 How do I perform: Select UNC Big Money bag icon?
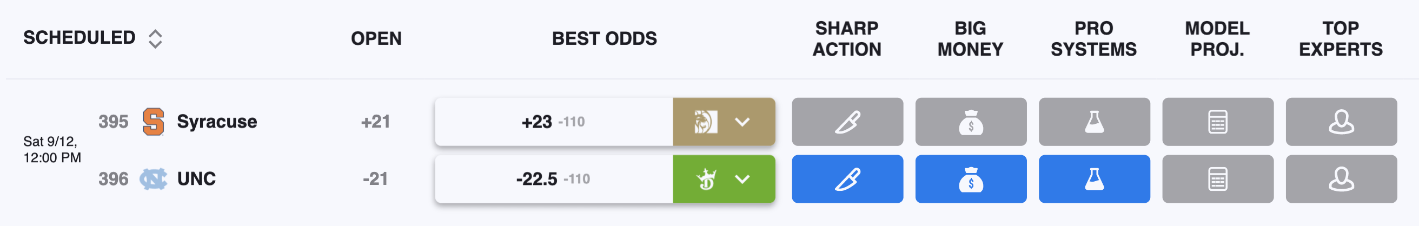[x=971, y=179]
